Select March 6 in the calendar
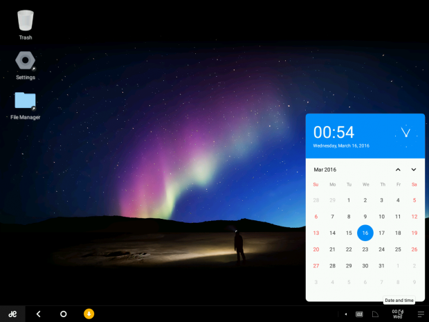The width and height of the screenshot is (429, 322). 316,217
